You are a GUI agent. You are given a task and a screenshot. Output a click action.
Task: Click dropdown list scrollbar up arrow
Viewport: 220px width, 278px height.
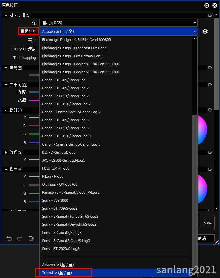point(195,39)
